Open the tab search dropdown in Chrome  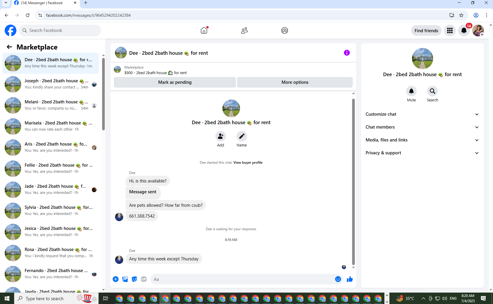(6, 3)
